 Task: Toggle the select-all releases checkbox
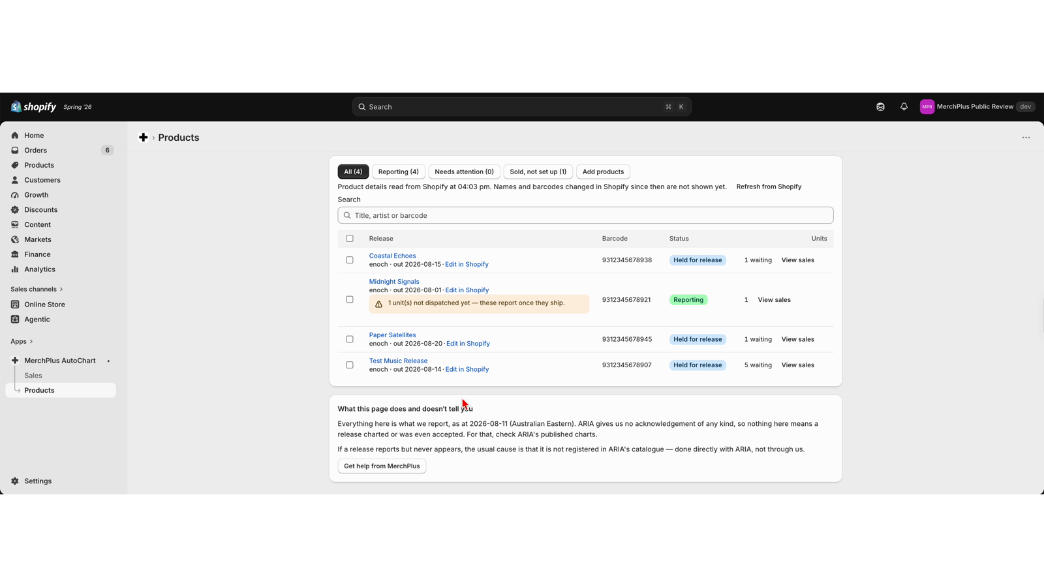(x=350, y=239)
